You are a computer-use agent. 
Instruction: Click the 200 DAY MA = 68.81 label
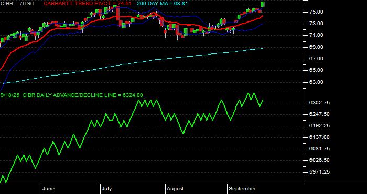coord(162,4)
